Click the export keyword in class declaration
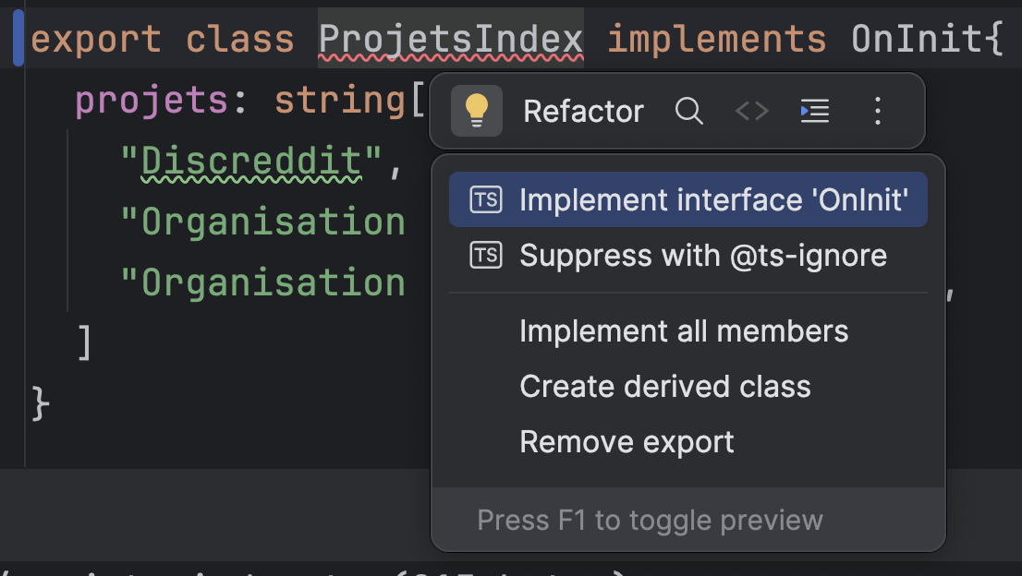1022x576 pixels. coord(95,40)
